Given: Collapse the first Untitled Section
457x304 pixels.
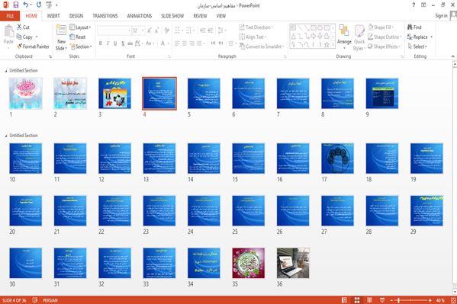Looking at the screenshot, I should [6, 71].
